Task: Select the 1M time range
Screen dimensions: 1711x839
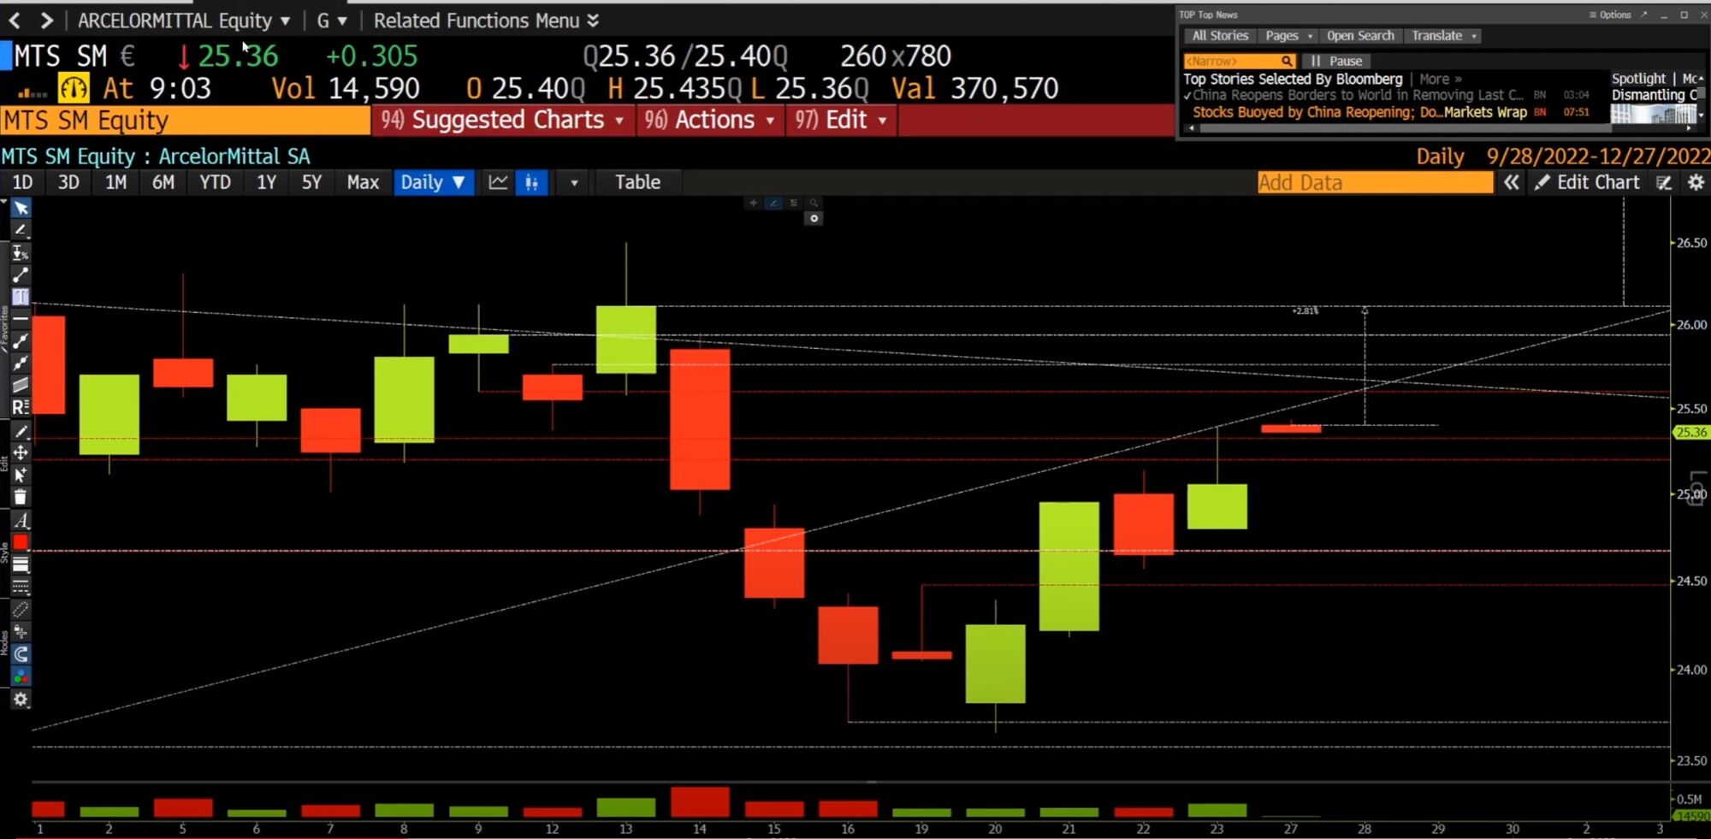Action: pos(115,182)
